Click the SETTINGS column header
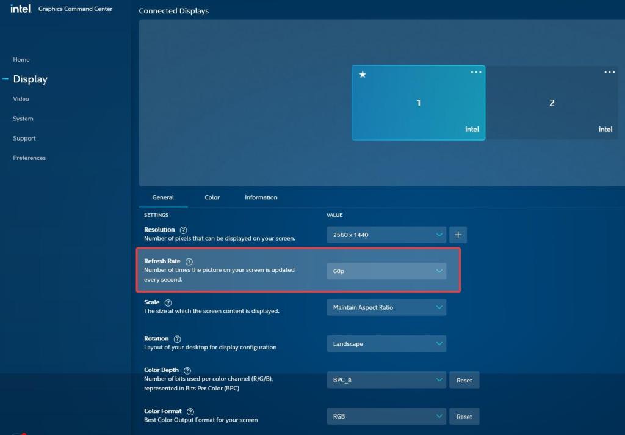Screen dimensions: 625x435 click(156, 215)
